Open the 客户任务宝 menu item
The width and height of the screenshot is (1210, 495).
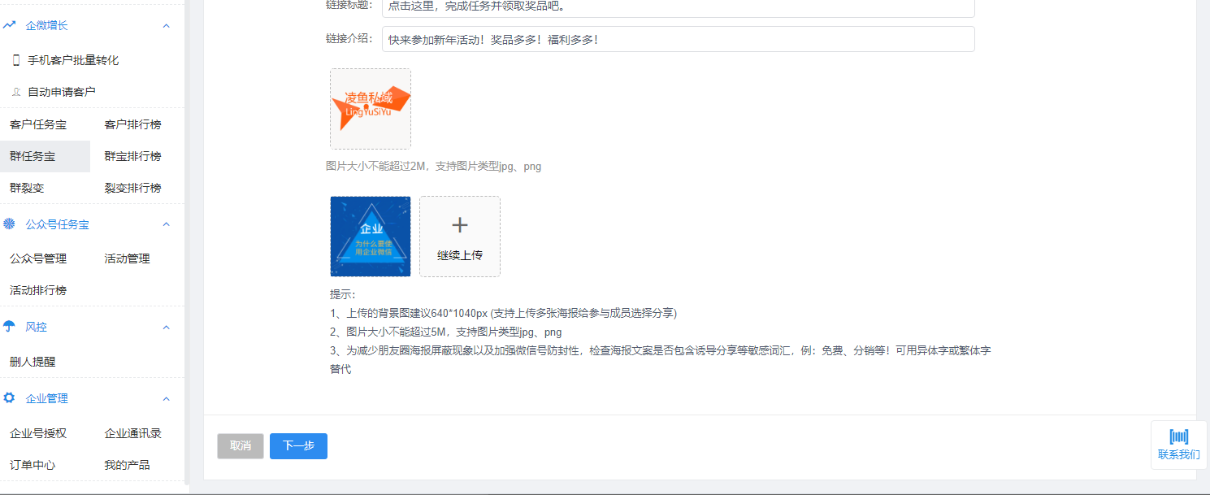click(38, 124)
